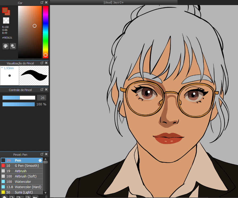Adjust the 100 % opacity slider

coord(19,104)
